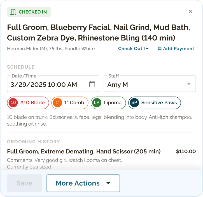The image size is (203, 197).
Task: Click the orange 1" circle badge
Action: [x=57, y=103]
